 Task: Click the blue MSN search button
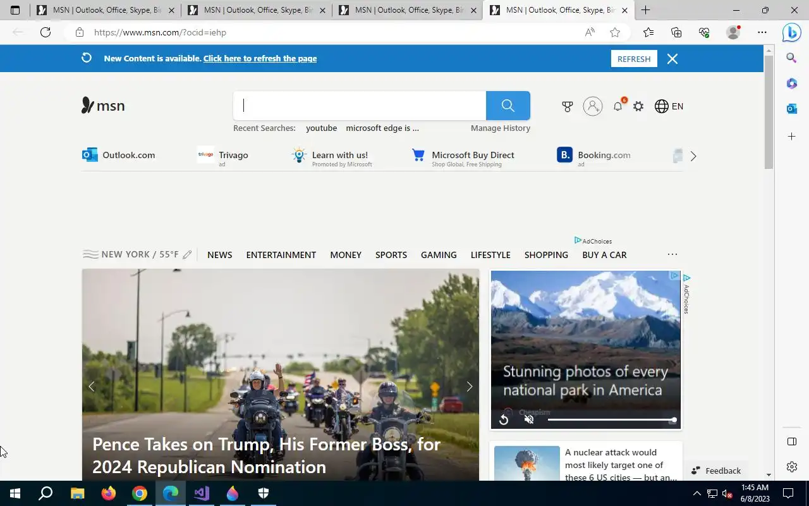point(508,106)
